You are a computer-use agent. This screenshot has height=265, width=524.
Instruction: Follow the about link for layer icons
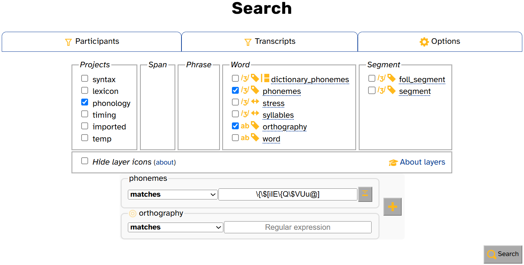tap(165, 162)
